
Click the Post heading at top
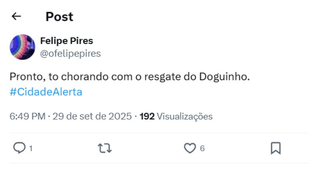point(59,16)
